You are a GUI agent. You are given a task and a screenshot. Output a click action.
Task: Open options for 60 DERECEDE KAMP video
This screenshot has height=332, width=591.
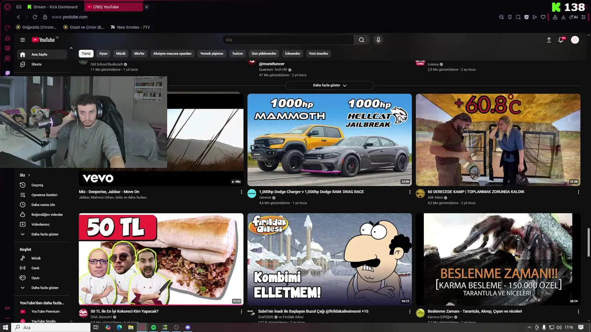(578, 192)
